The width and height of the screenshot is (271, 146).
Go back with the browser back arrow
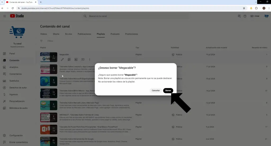click(x=2, y=8)
